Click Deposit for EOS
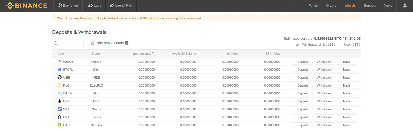413x129 pixels. click(x=303, y=101)
